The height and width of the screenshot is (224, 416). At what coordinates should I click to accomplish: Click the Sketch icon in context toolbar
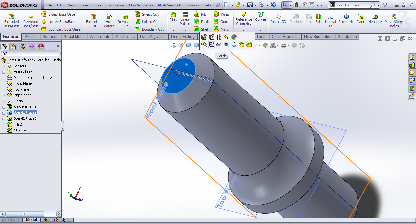point(212,44)
